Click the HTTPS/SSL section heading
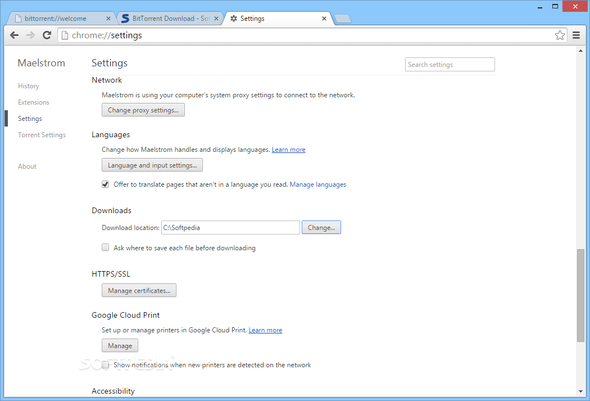 [111, 274]
